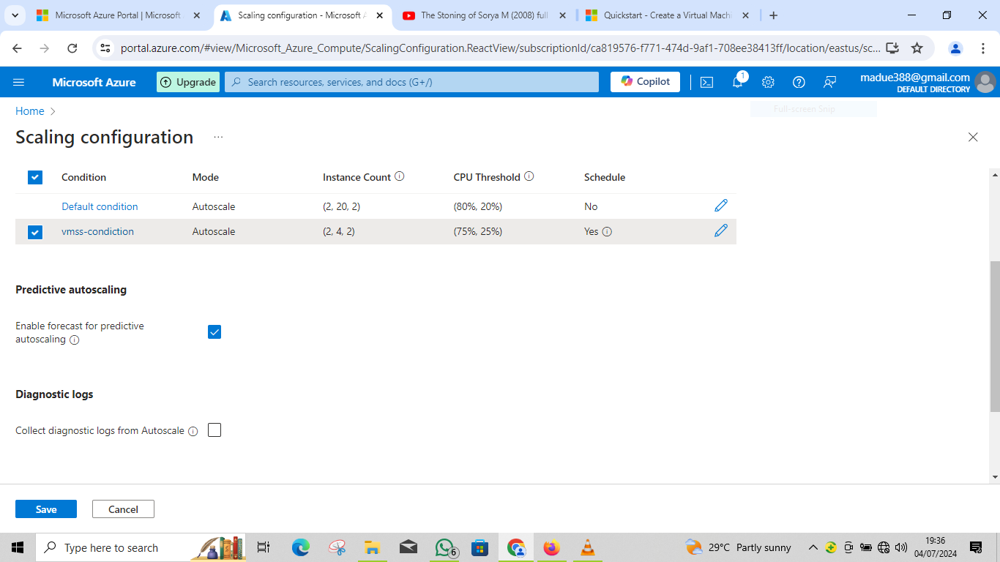This screenshot has height=562, width=1000.
Task: Open the taskbar clock showing 19:36
Action: 936,547
